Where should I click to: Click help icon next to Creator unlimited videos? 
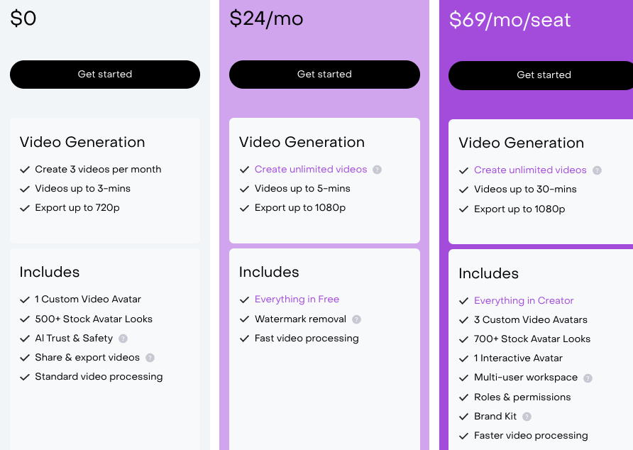(x=377, y=170)
